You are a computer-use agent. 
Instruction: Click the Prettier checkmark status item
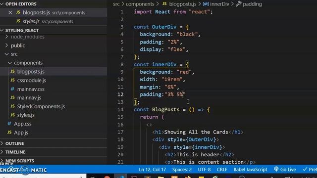pos(310,170)
